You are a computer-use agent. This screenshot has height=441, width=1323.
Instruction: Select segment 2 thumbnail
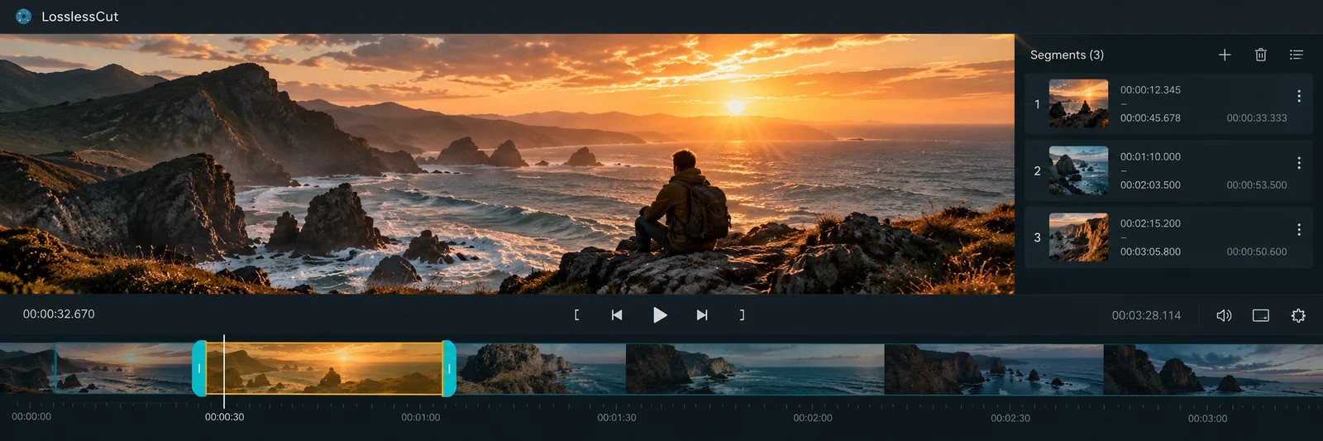pyautogui.click(x=1078, y=170)
